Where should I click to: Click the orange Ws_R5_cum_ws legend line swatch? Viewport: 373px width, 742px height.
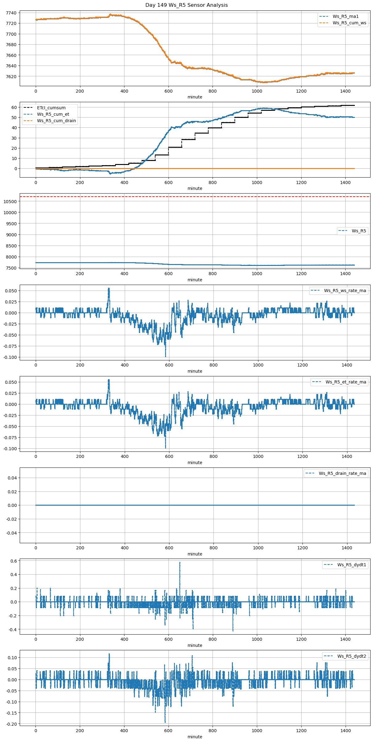coord(324,23)
